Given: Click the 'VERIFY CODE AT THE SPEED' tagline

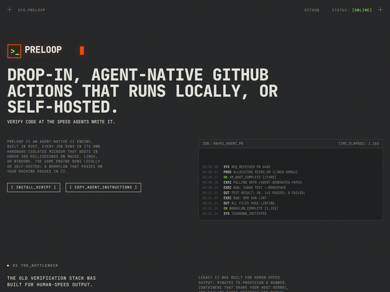Looking at the screenshot, I should (x=61, y=122).
